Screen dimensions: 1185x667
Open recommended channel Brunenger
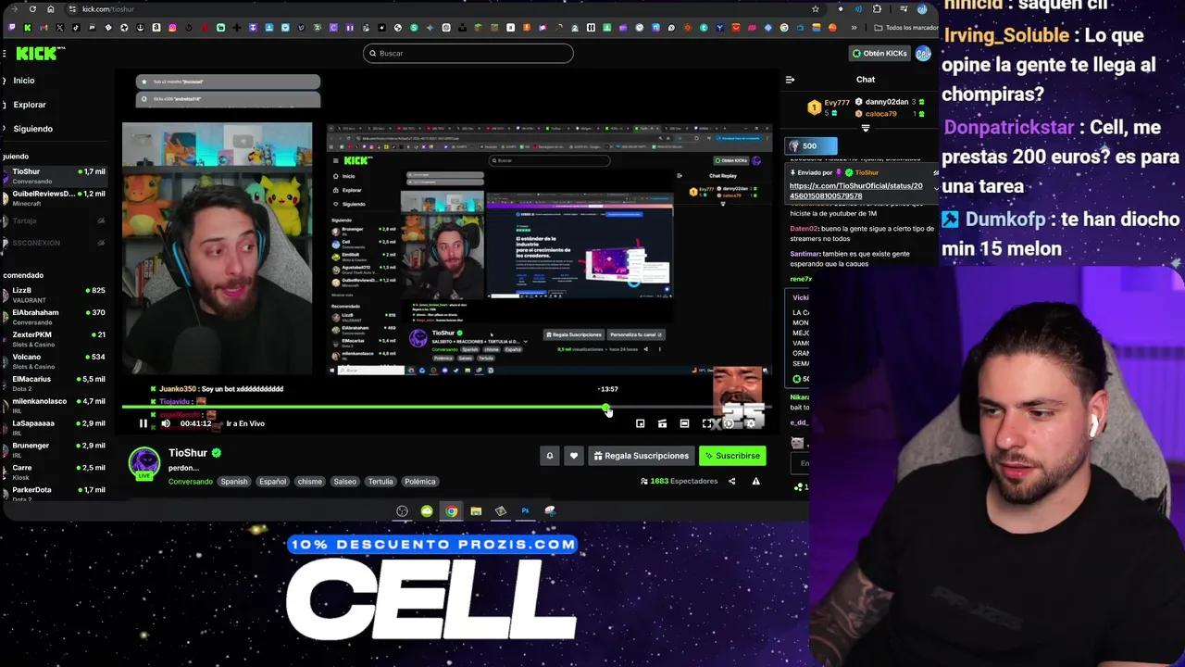tap(56, 450)
